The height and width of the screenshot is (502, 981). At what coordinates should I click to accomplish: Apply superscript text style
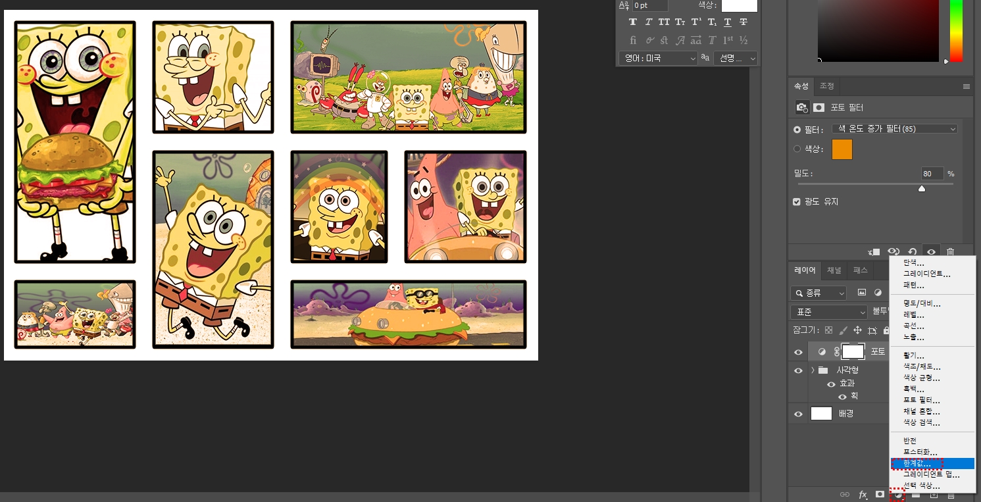pyautogui.click(x=696, y=22)
